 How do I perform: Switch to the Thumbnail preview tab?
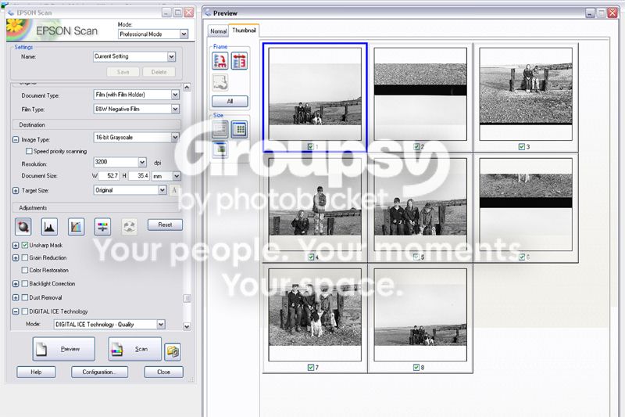(x=244, y=31)
